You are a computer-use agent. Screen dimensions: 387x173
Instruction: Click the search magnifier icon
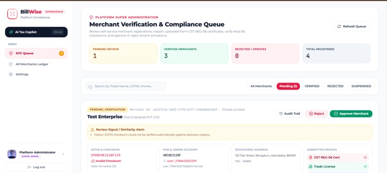tap(90, 87)
